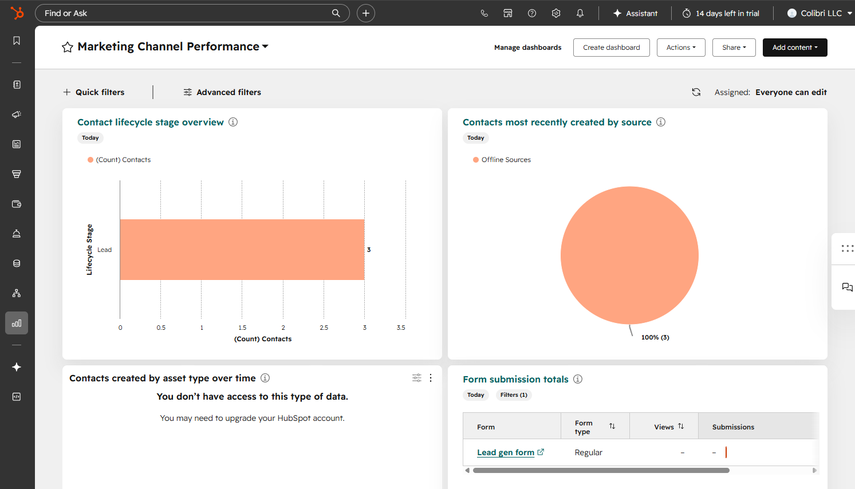
Task: Open the Colibri LLC account switcher
Action: (x=818, y=13)
